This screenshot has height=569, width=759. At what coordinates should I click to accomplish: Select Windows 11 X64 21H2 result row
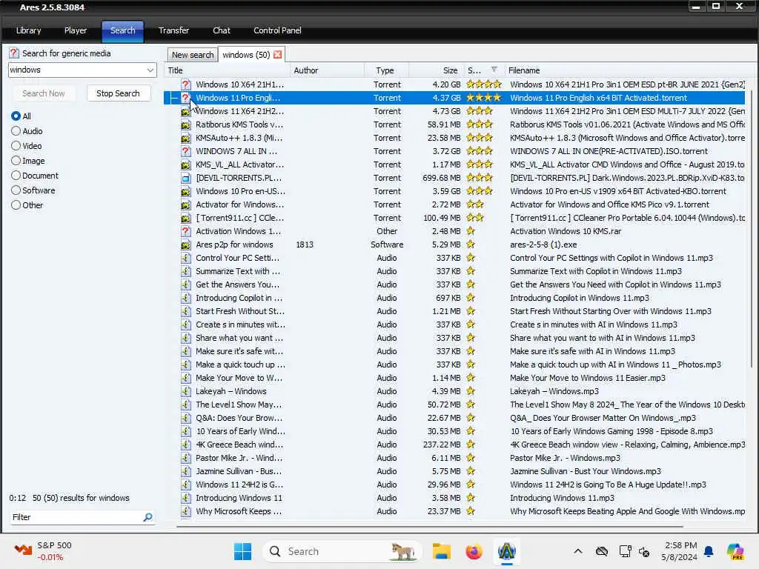point(455,111)
